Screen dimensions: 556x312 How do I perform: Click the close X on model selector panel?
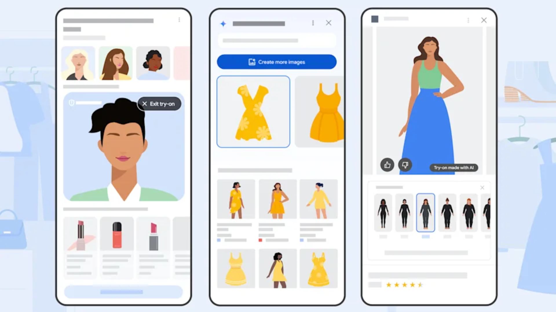click(482, 187)
